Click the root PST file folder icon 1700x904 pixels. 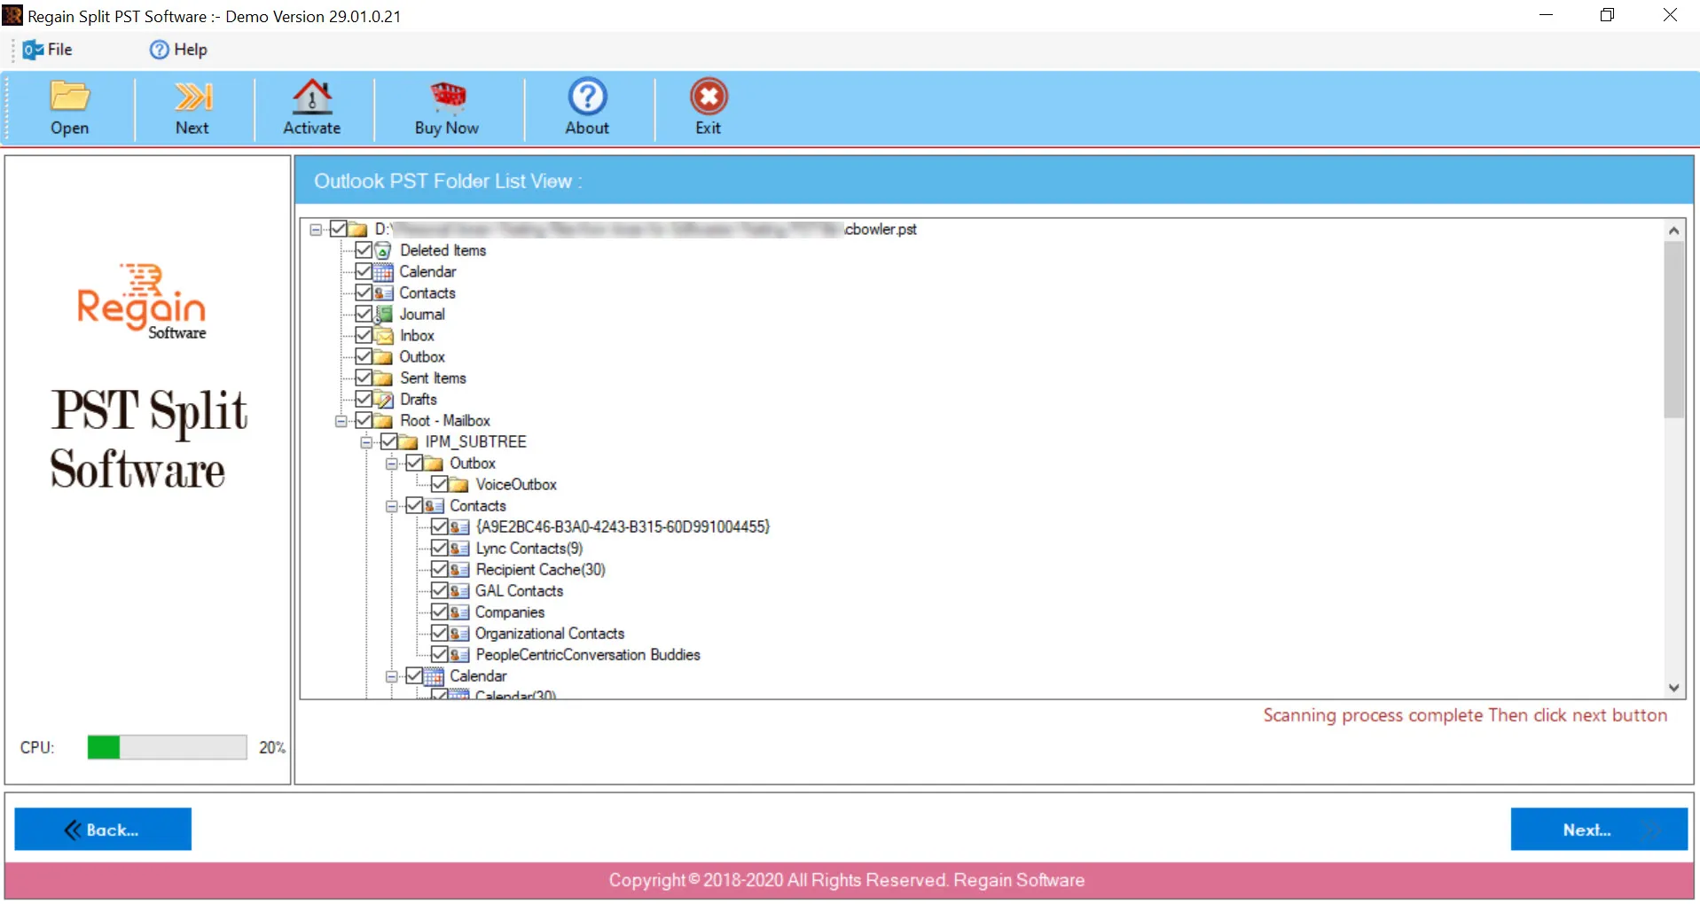click(357, 230)
